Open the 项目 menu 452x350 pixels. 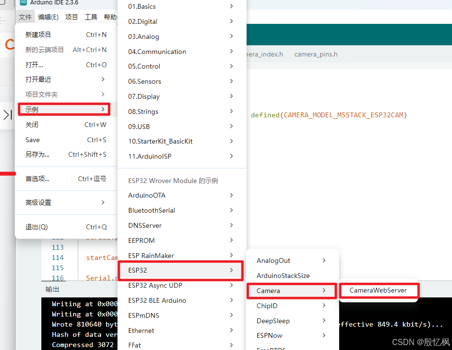pos(72,18)
